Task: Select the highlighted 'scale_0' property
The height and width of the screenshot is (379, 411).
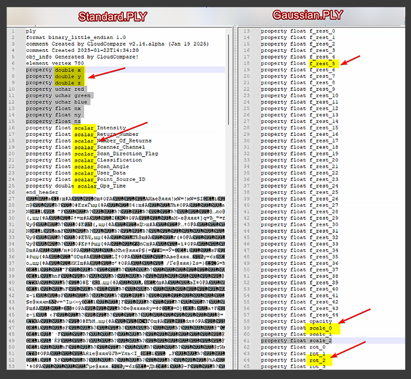Action: point(322,328)
